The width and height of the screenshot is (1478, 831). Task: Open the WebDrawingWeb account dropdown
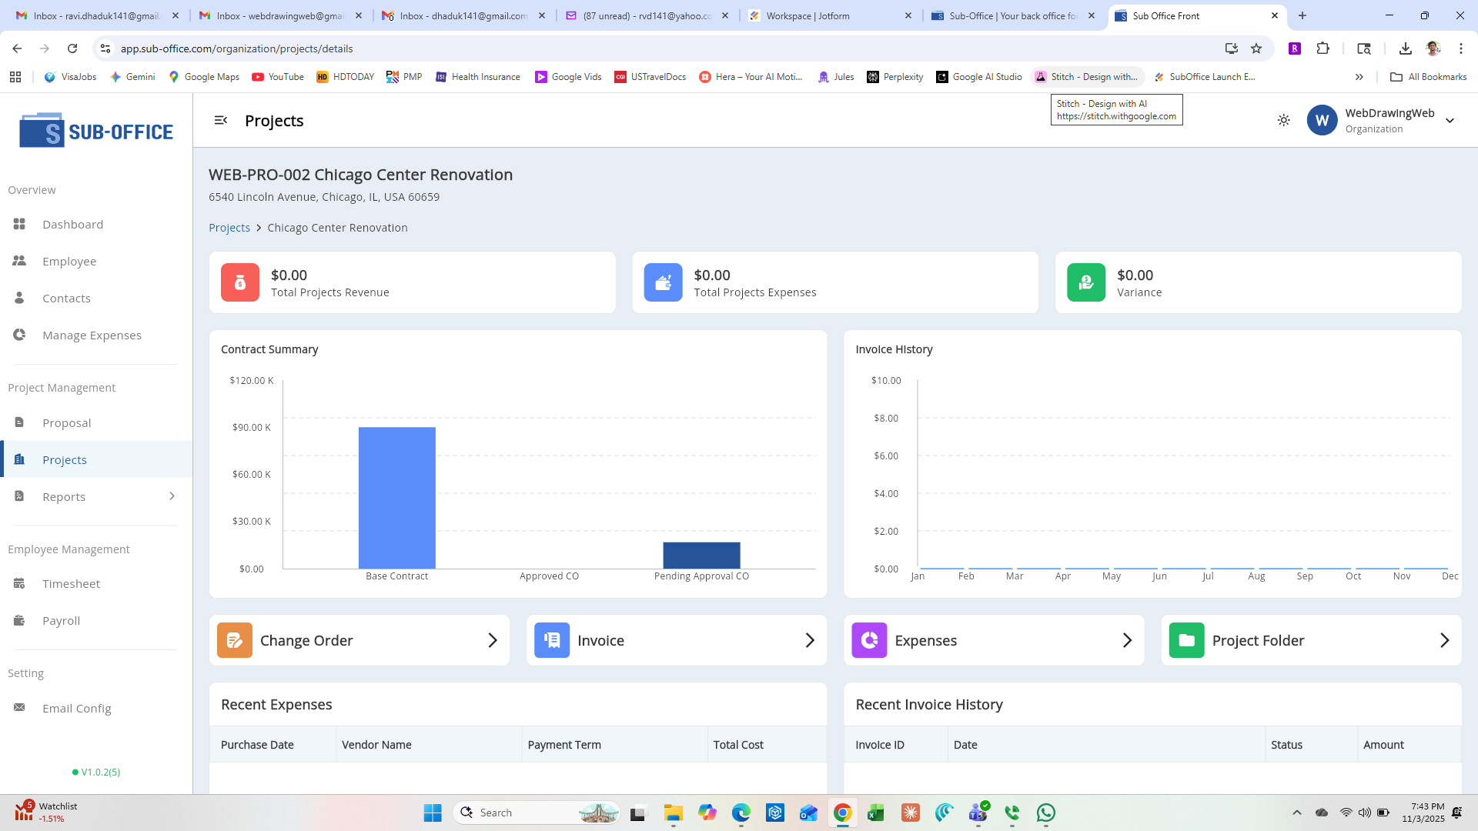coord(1450,121)
